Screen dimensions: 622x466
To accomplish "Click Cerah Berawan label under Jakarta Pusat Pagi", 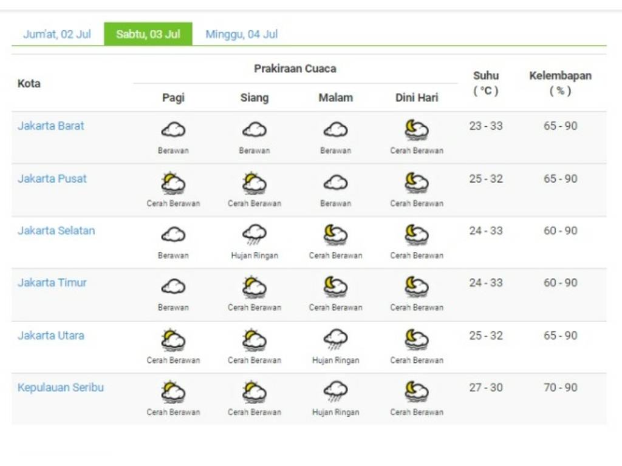I will (x=173, y=203).
